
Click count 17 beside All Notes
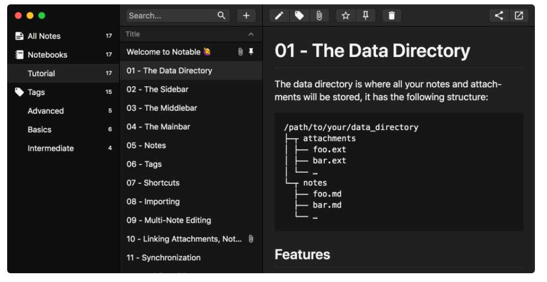click(x=109, y=36)
